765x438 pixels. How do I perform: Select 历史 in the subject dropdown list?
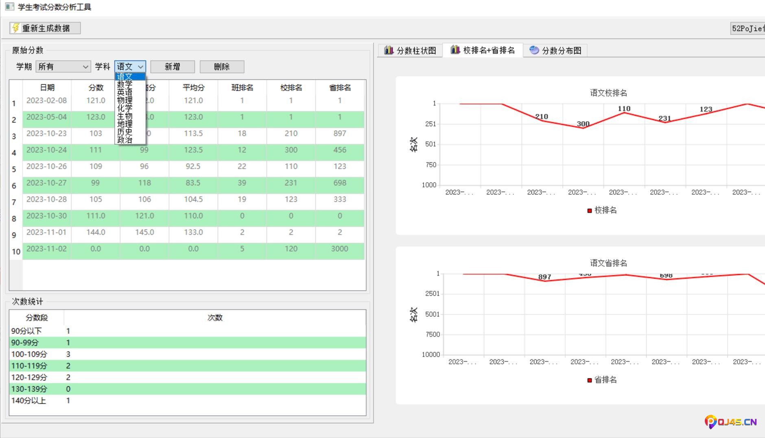coord(130,132)
